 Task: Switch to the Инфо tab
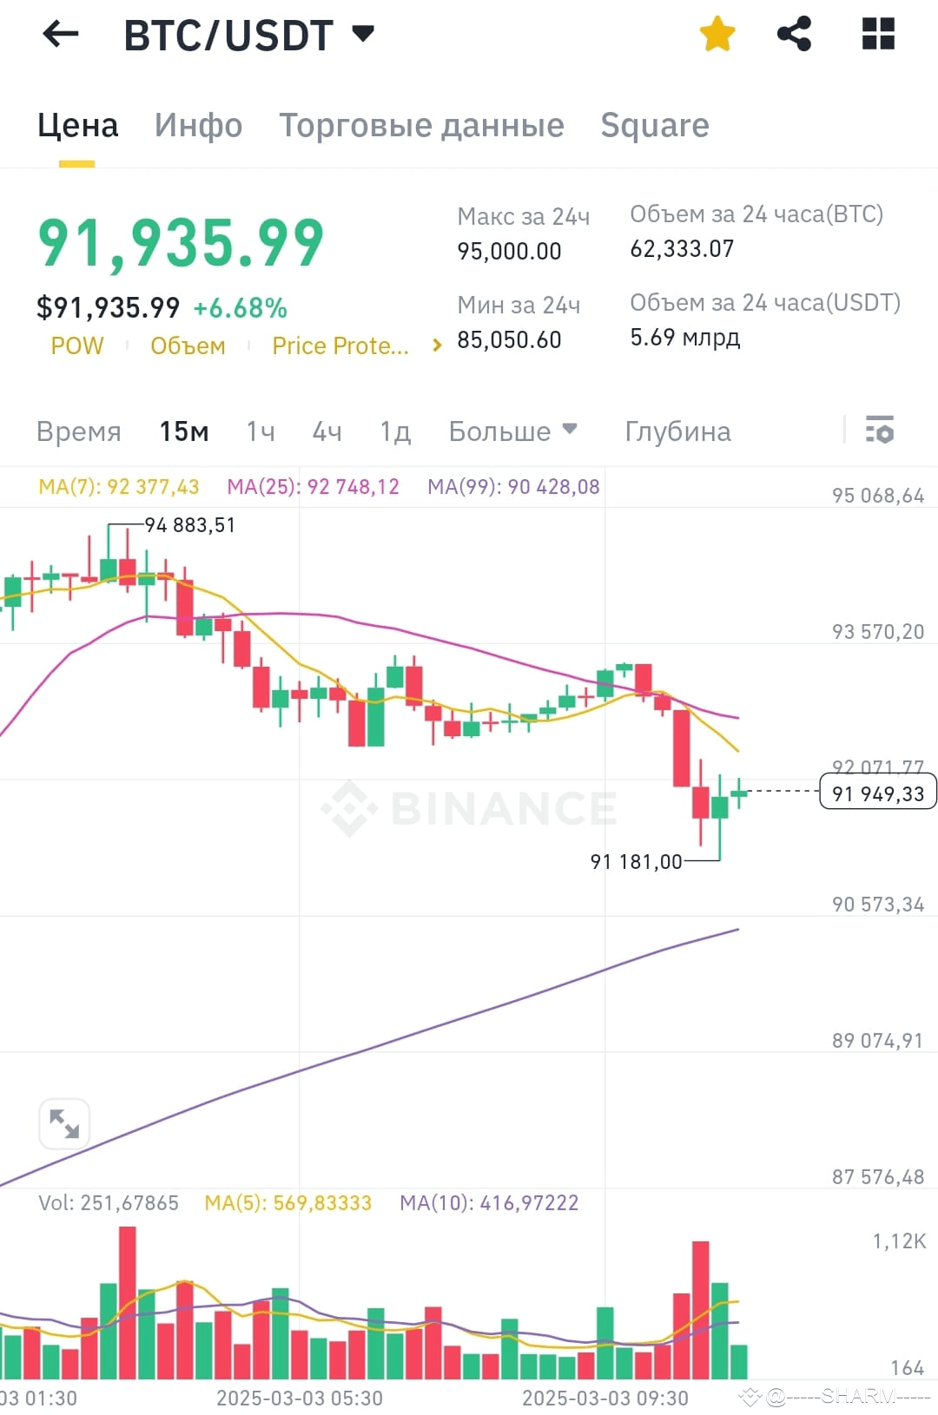click(197, 125)
